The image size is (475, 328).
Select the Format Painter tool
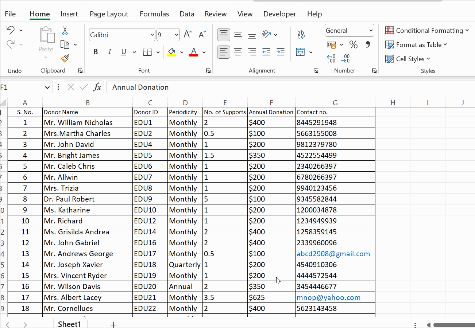[x=65, y=58]
